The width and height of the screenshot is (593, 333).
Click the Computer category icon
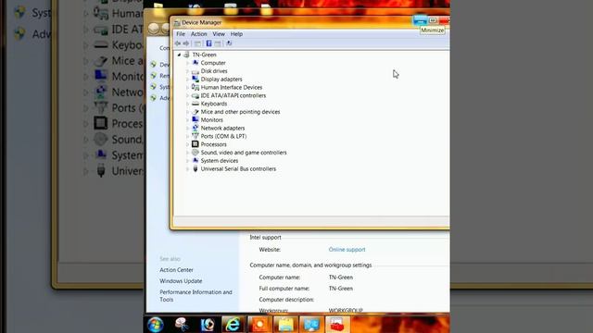pyautogui.click(x=196, y=63)
